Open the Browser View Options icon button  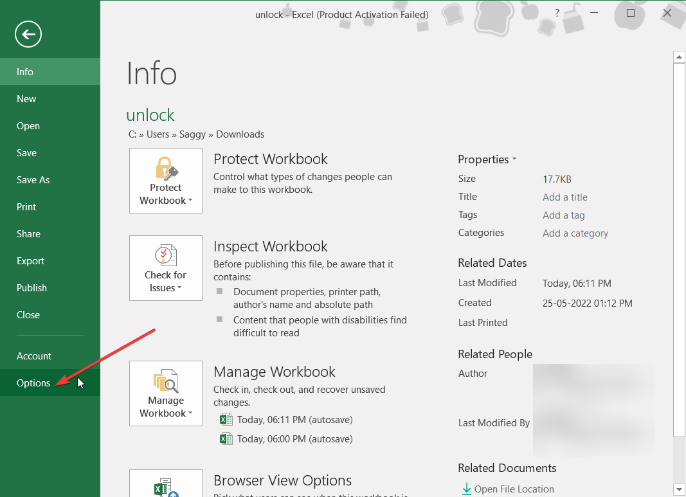point(166,483)
